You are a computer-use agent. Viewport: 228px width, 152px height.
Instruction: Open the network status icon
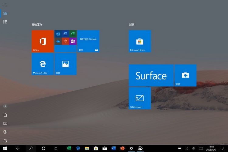187,148
